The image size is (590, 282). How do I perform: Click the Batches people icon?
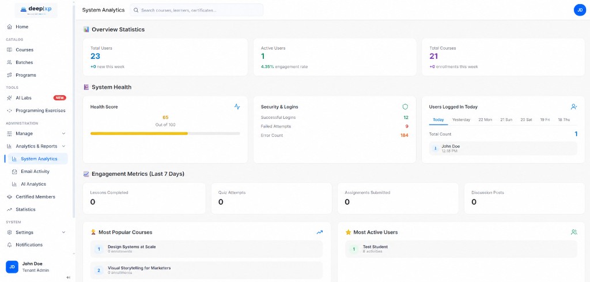9,62
